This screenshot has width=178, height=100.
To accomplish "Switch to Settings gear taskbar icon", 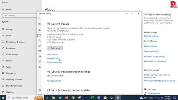I will (x=112, y=97).
